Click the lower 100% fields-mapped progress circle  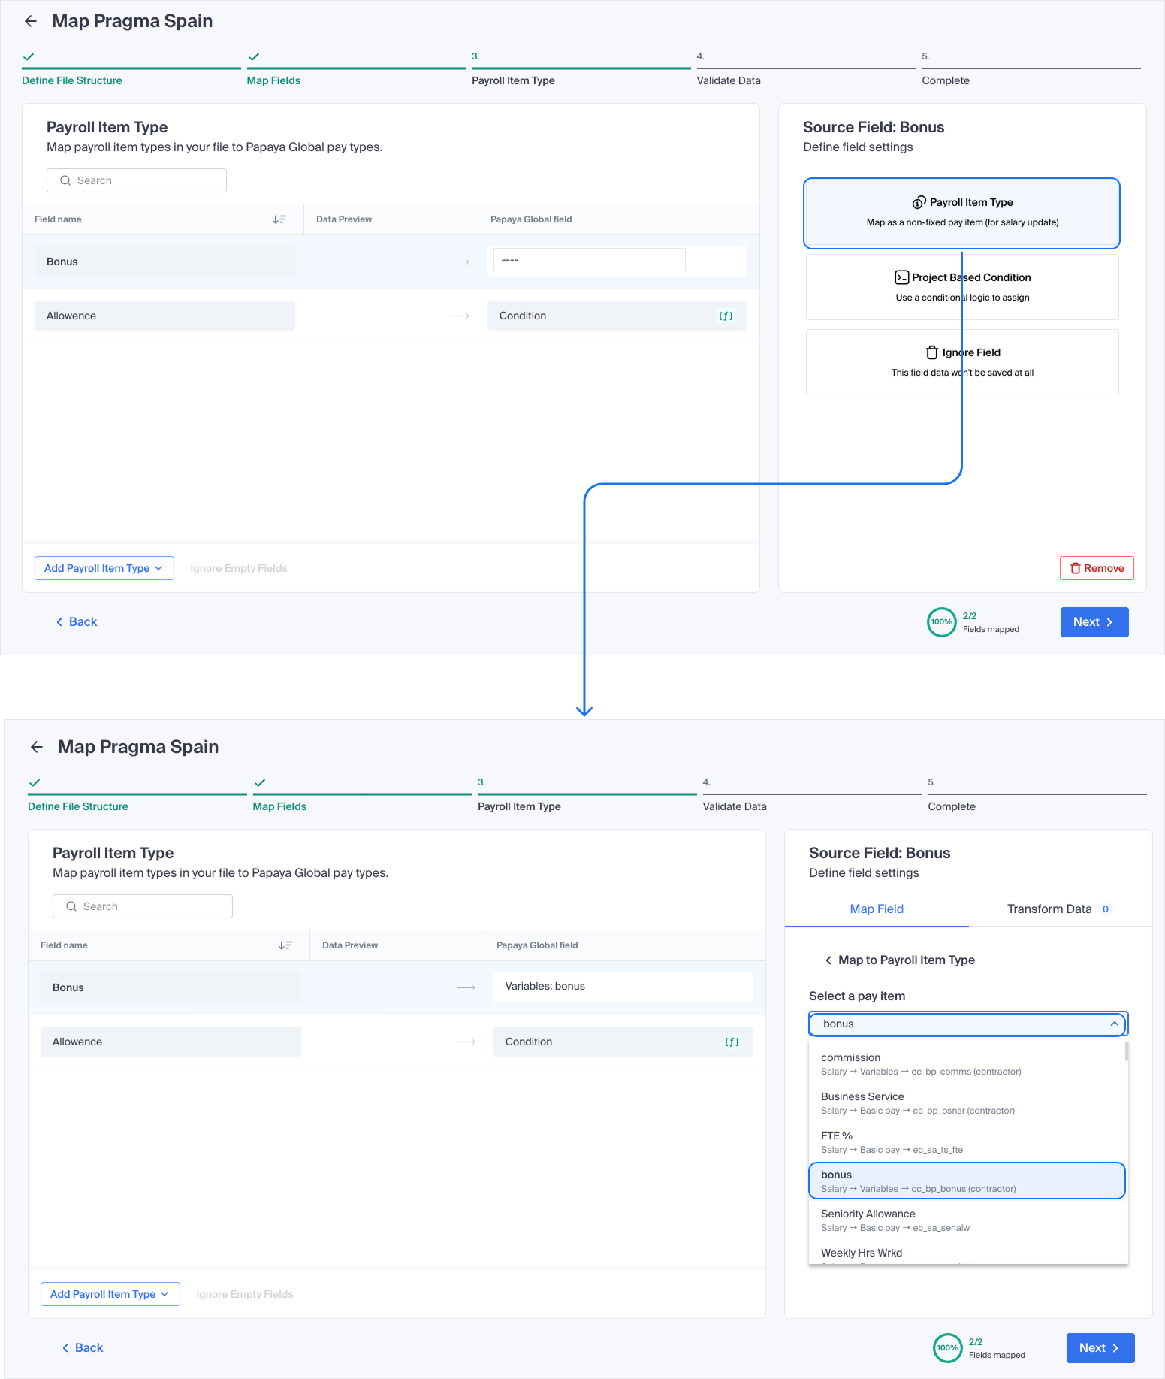pyautogui.click(x=948, y=1348)
